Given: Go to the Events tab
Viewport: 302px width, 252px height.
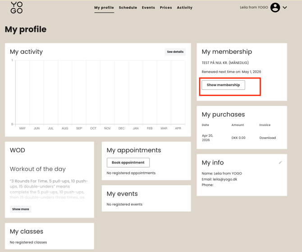Looking at the screenshot, I should [x=148, y=8].
